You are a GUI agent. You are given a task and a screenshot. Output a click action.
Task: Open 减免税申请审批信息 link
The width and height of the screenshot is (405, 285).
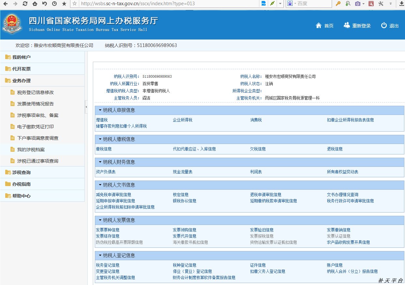113,195
